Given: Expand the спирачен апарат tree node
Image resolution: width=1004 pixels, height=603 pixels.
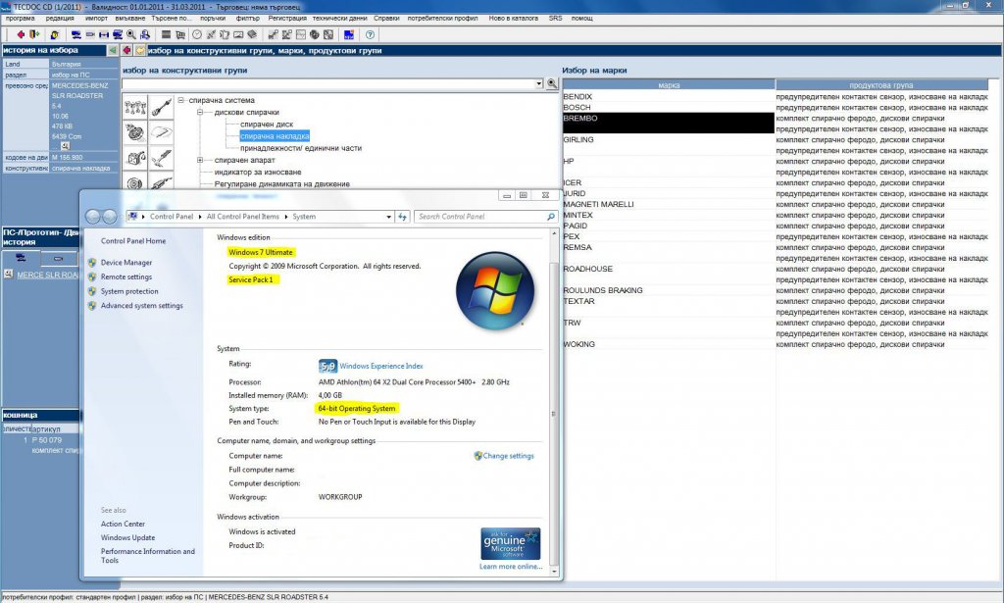Looking at the screenshot, I should 200,160.
